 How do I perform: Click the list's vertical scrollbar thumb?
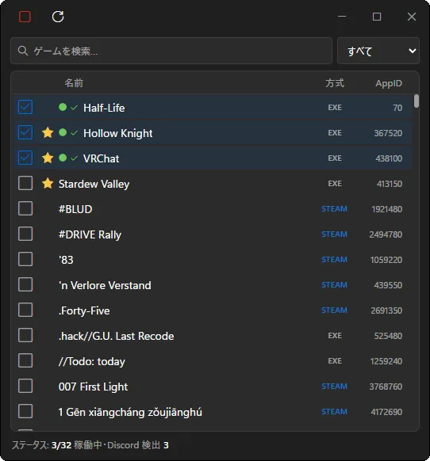tap(417, 101)
